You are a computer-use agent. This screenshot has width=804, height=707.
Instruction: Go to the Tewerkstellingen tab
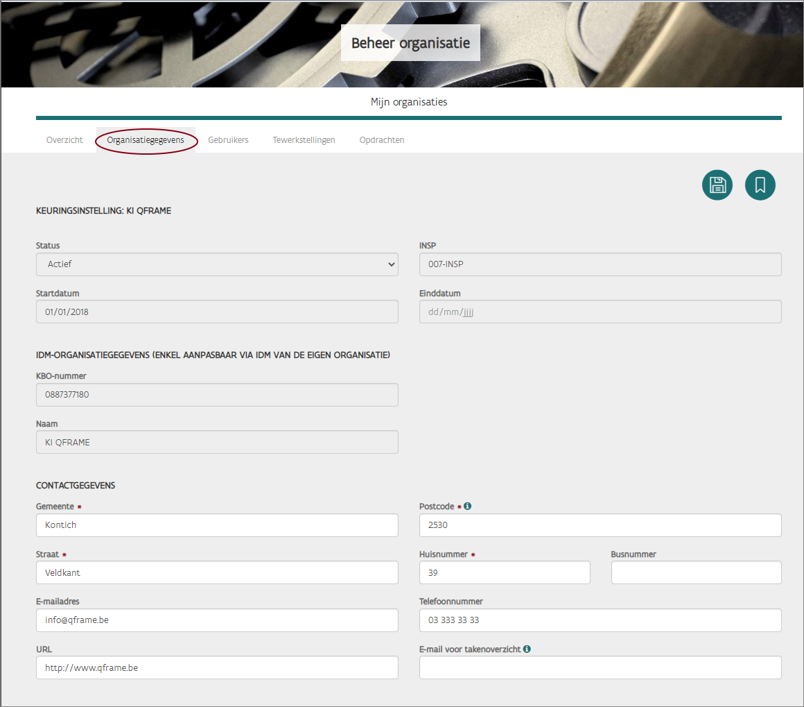[304, 140]
